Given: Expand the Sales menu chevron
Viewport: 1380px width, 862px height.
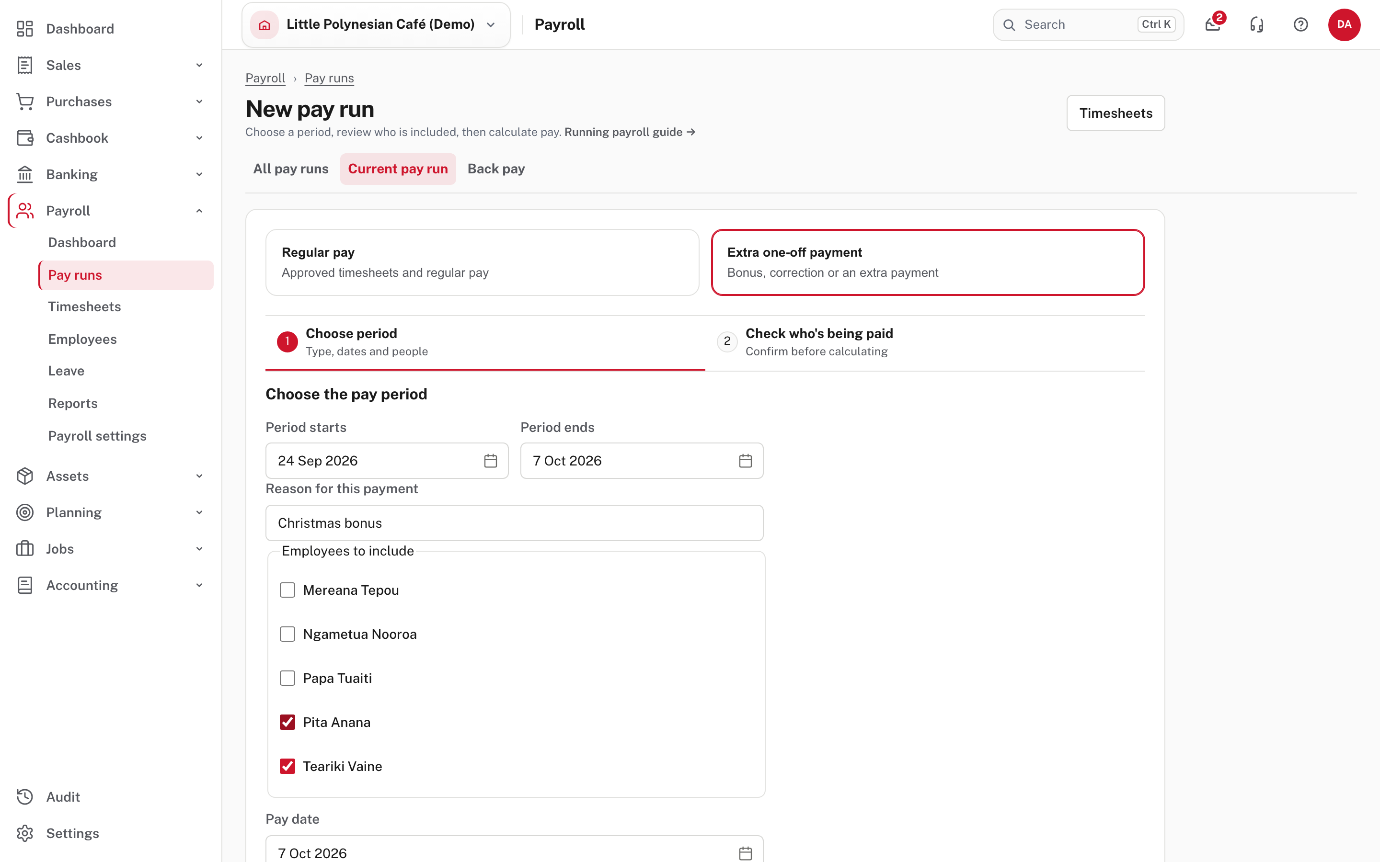Looking at the screenshot, I should click(199, 65).
